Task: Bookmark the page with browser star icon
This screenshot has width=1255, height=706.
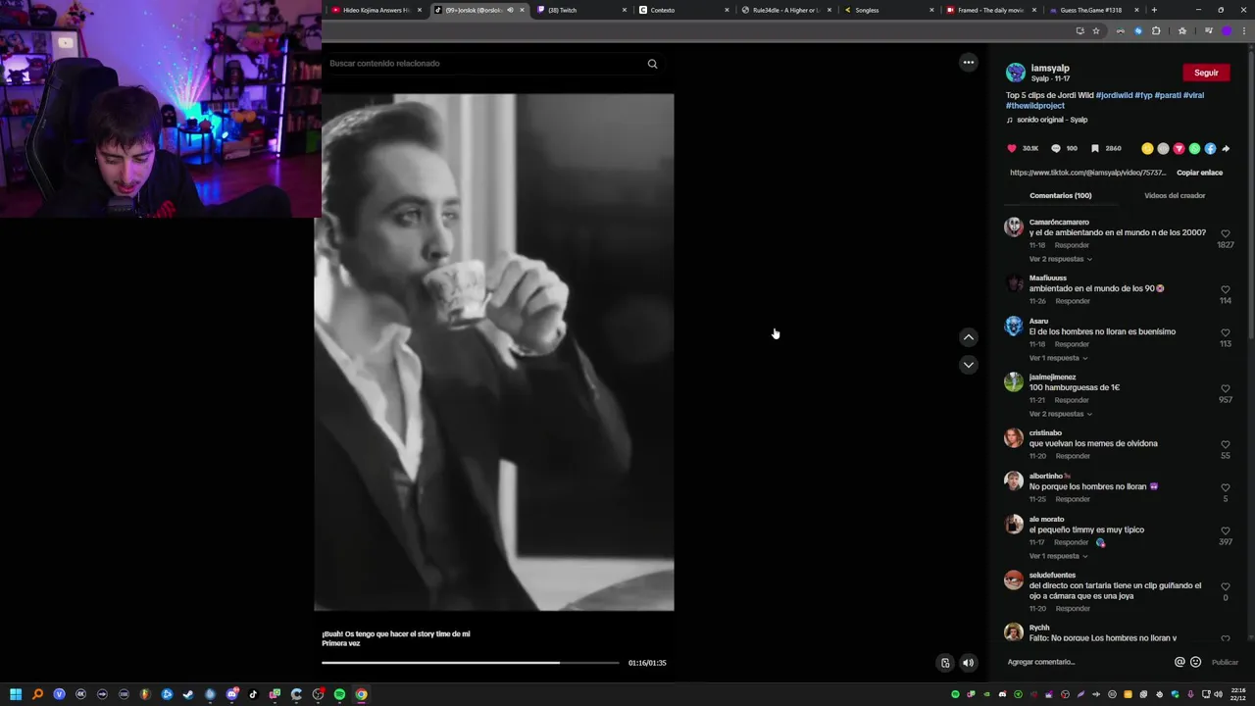Action: pyautogui.click(x=1096, y=30)
